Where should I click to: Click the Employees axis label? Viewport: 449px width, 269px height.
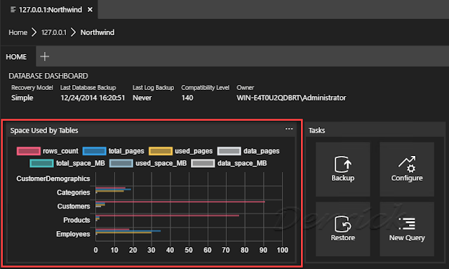pyautogui.click(x=73, y=234)
